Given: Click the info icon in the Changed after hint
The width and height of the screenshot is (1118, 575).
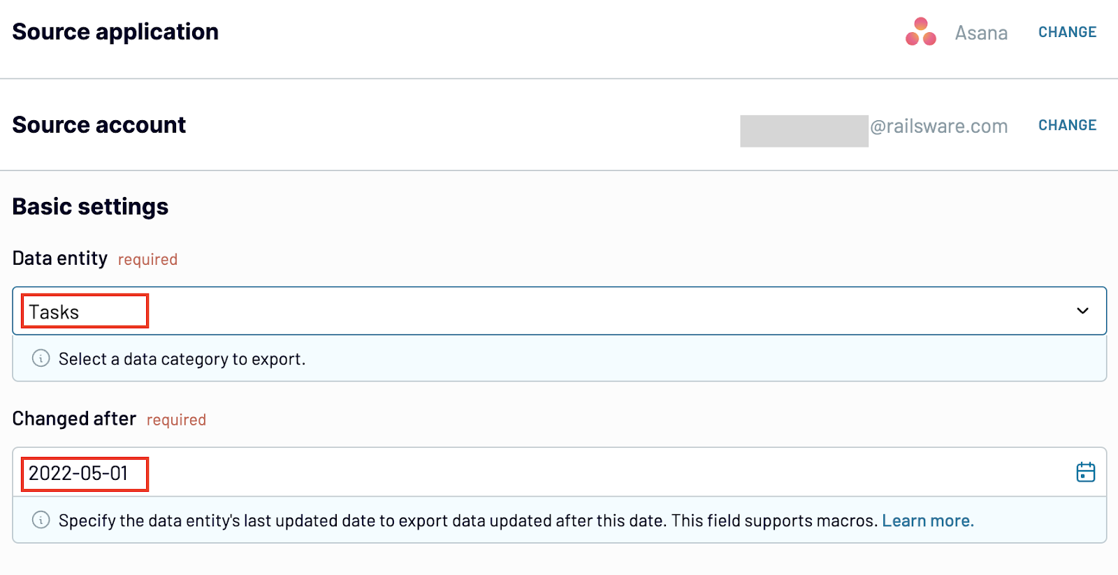Looking at the screenshot, I should [x=41, y=521].
